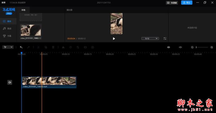Click the 播放器 player panel title
This screenshot has width=216, height=113.
coord(69,10)
